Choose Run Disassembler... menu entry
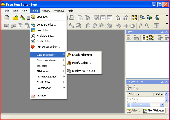The image size is (170, 120). click(48, 47)
